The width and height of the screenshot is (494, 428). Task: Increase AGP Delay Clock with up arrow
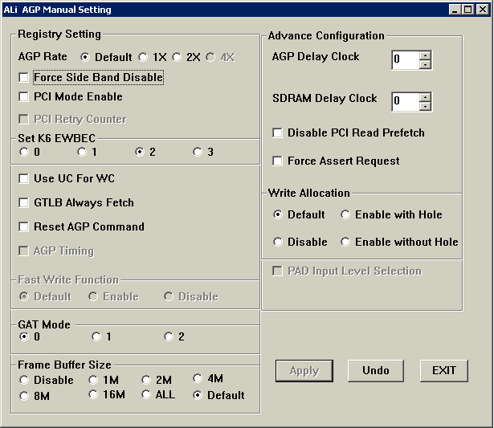point(425,55)
